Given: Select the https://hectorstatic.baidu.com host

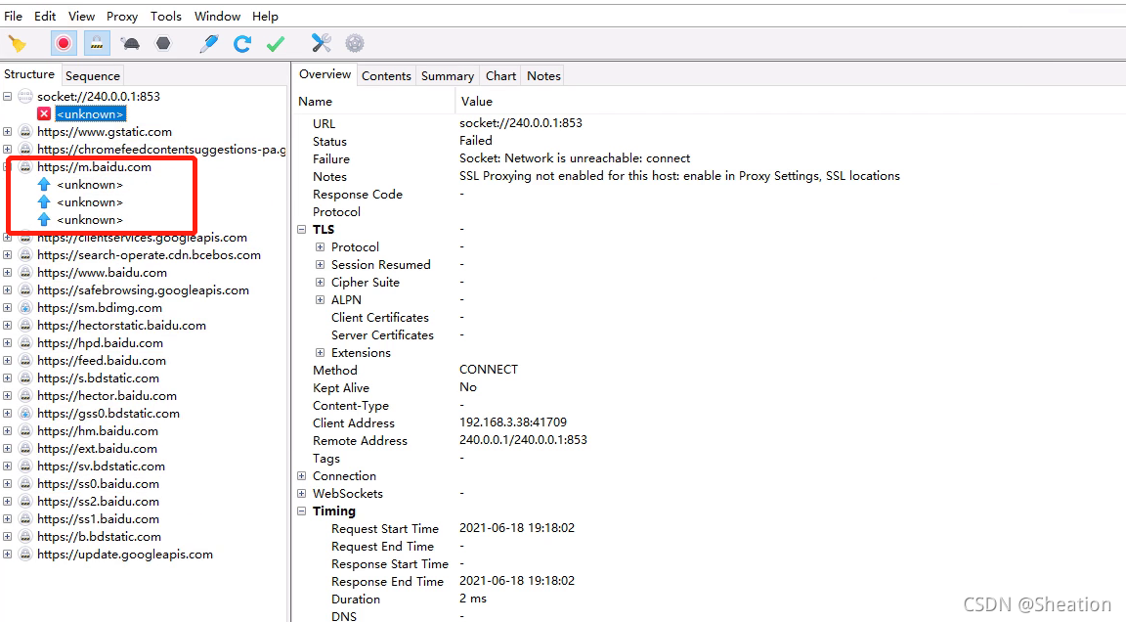Looking at the screenshot, I should tap(121, 326).
